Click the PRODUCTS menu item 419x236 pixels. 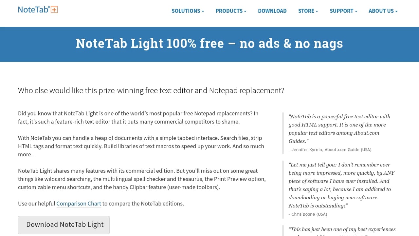pyautogui.click(x=229, y=11)
